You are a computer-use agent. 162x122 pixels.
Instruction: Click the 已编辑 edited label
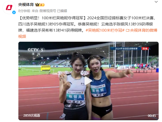[62, 11]
